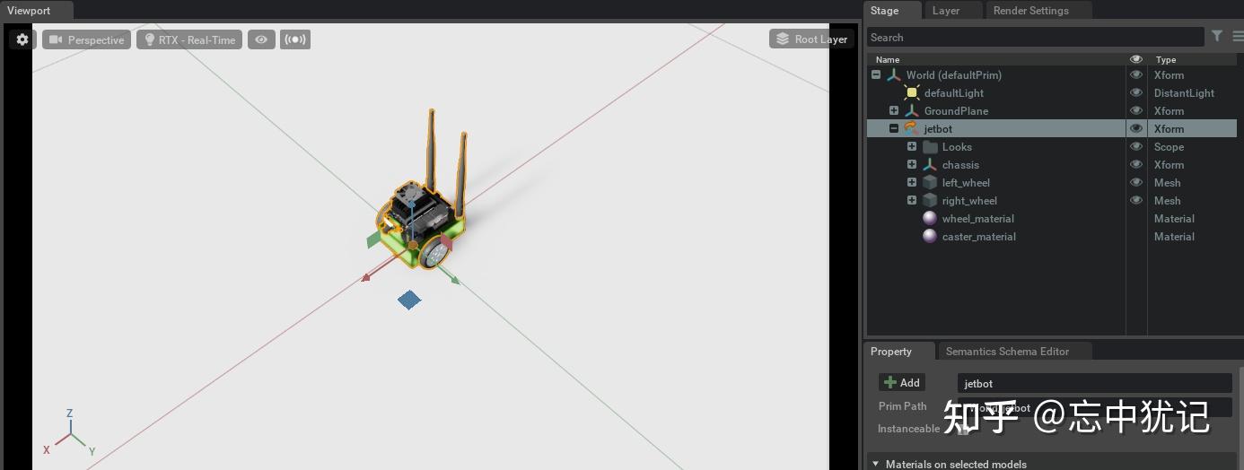Open RTX - Real-Time renderer menu
Screen dimensions: 1244x470
coord(189,39)
